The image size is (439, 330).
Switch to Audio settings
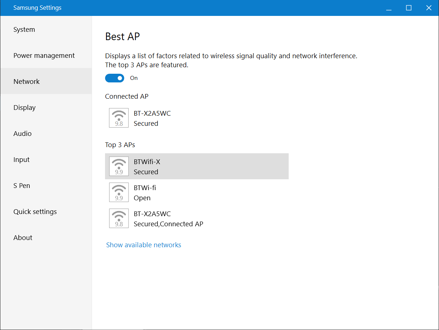tap(46, 134)
